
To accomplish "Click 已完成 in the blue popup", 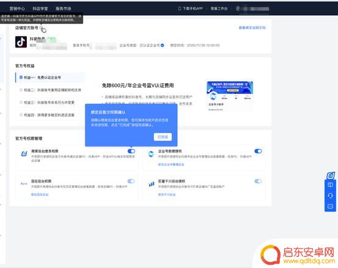I will [163, 137].
